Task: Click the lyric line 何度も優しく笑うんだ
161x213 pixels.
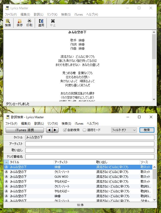Action: 77,85
